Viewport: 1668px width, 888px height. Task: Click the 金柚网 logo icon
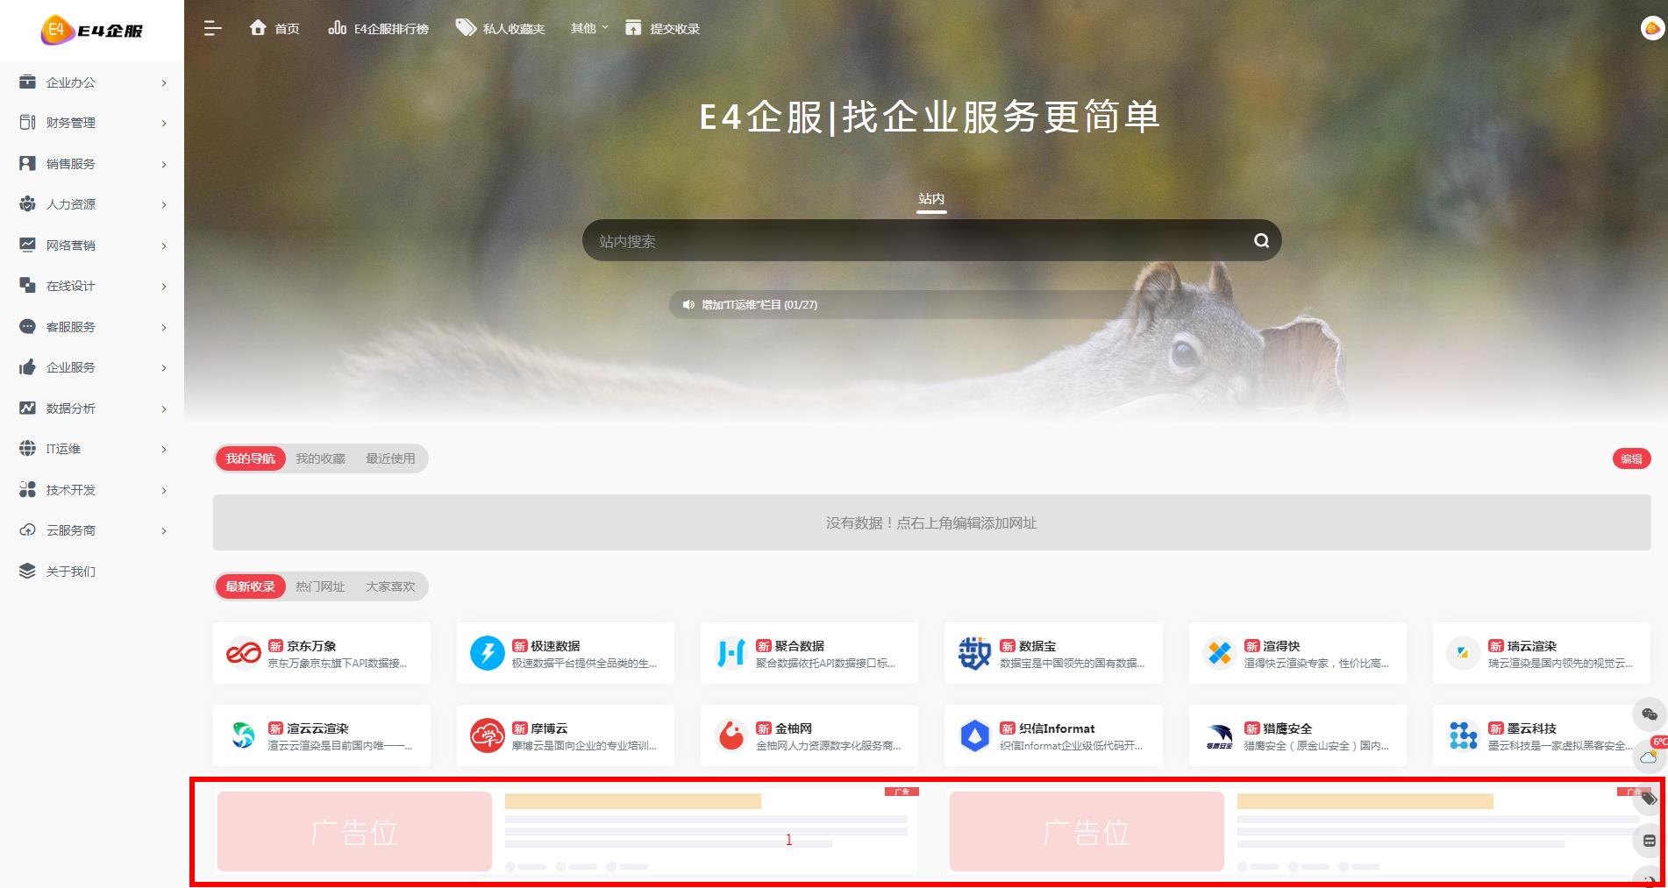(x=731, y=736)
